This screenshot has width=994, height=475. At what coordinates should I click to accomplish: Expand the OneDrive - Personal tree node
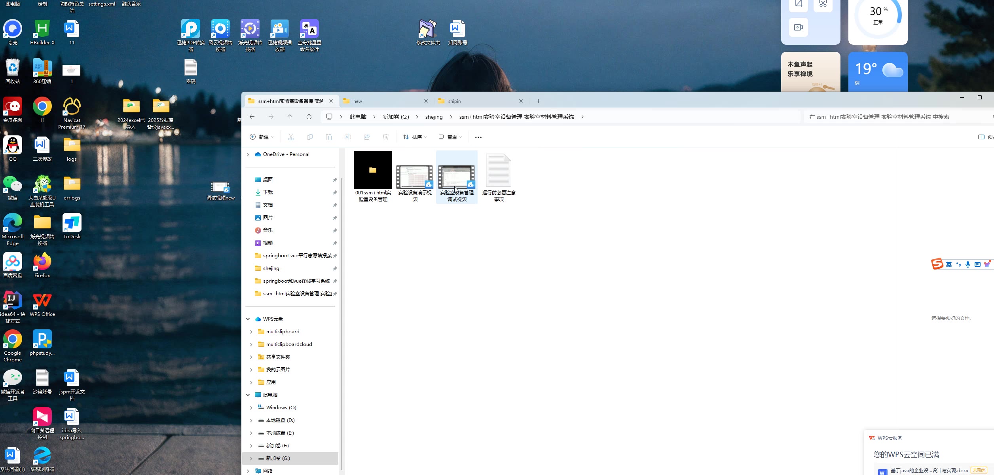[248, 154]
